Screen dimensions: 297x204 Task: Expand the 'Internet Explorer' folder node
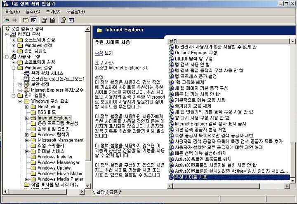27,118
